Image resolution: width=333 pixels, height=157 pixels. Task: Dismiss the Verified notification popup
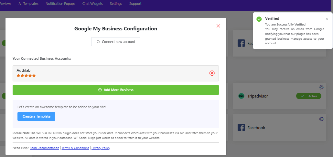pyautogui.click(x=327, y=19)
